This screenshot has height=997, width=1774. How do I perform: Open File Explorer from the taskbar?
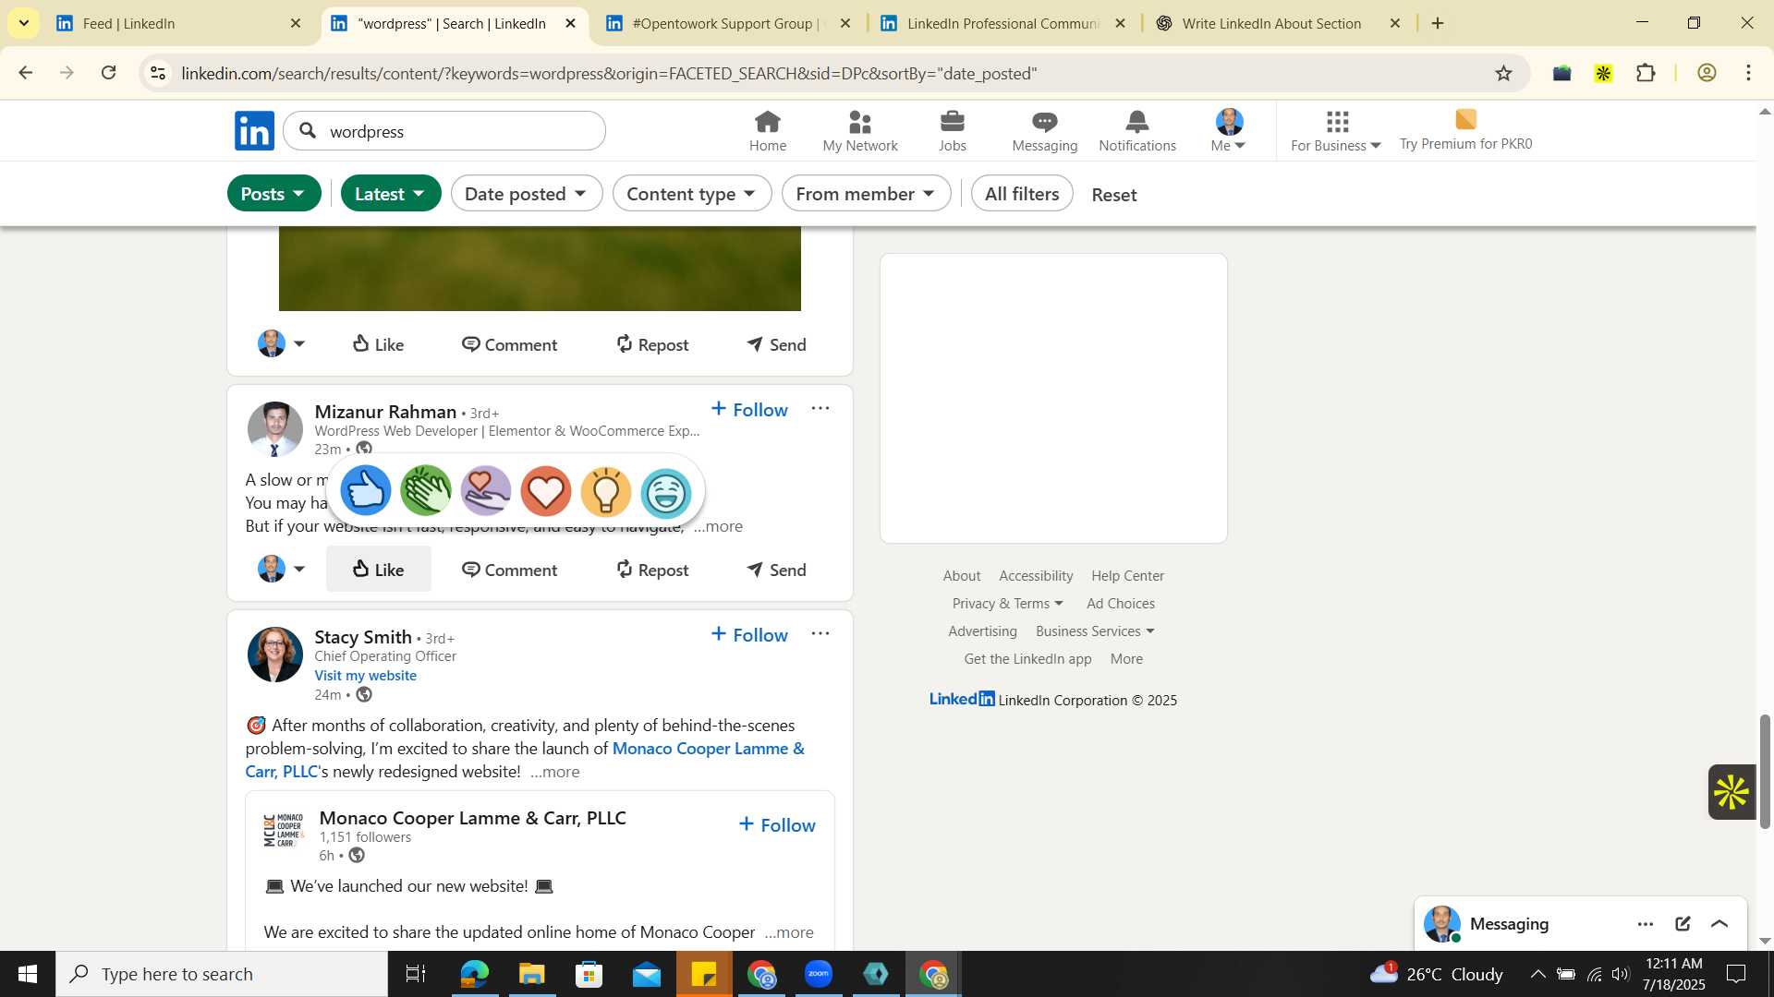(x=531, y=974)
